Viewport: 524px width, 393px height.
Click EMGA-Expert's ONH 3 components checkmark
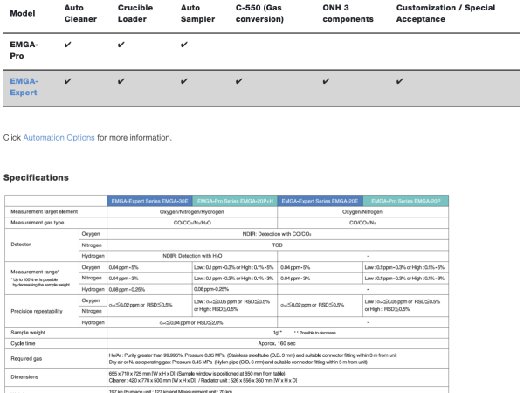326,81
